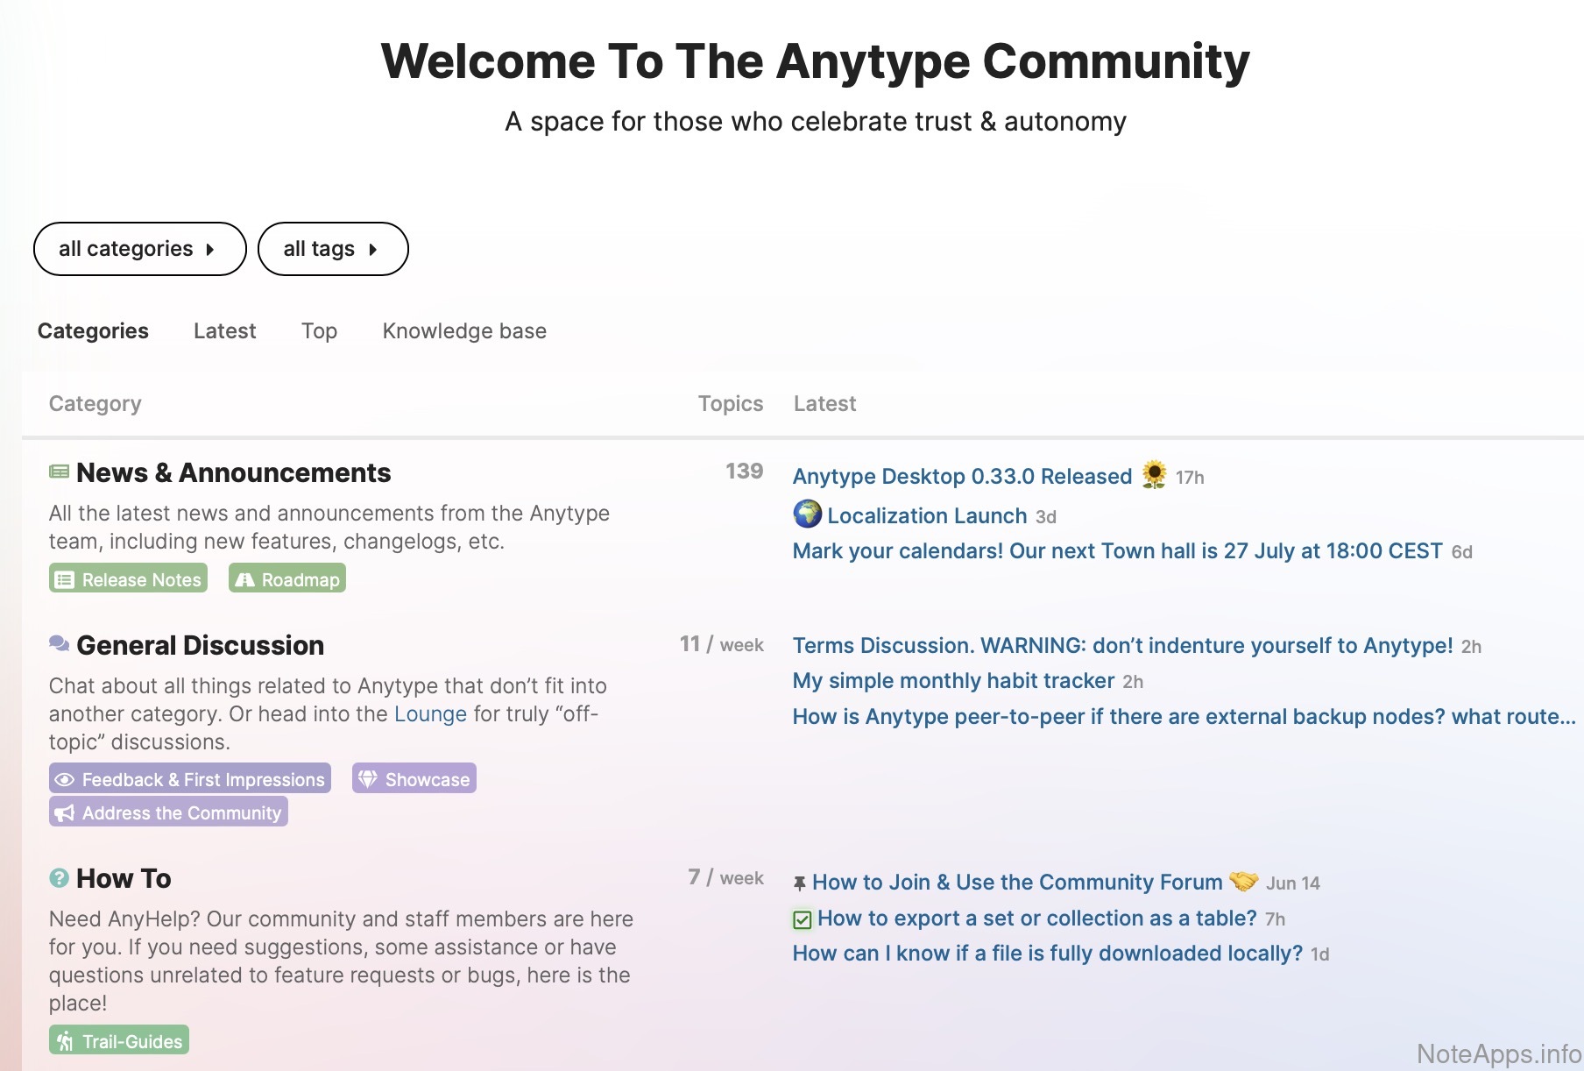This screenshot has height=1071, width=1584.
Task: Open the Roadmap subcategory badge
Action: click(287, 578)
